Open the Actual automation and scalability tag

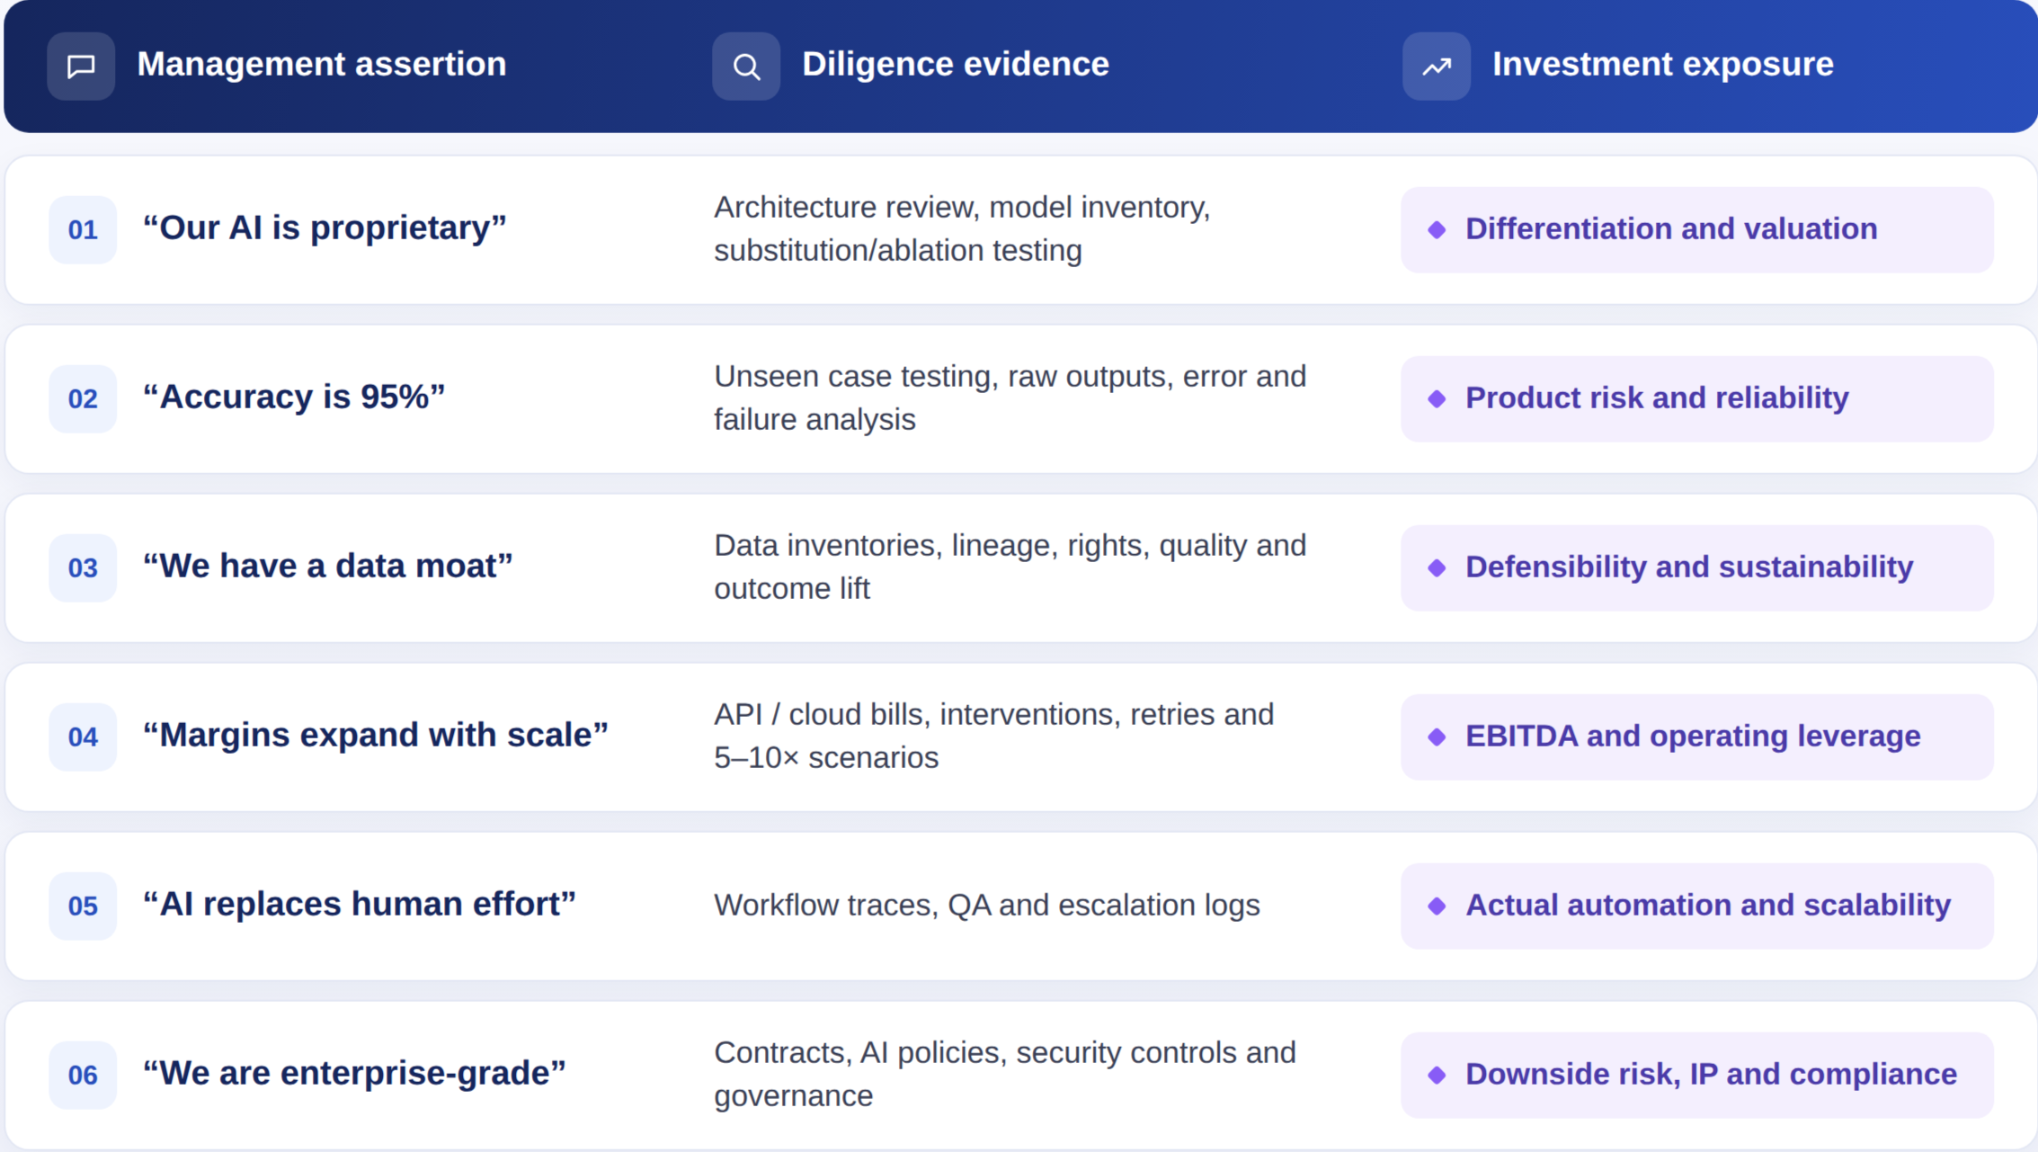pos(1697,906)
